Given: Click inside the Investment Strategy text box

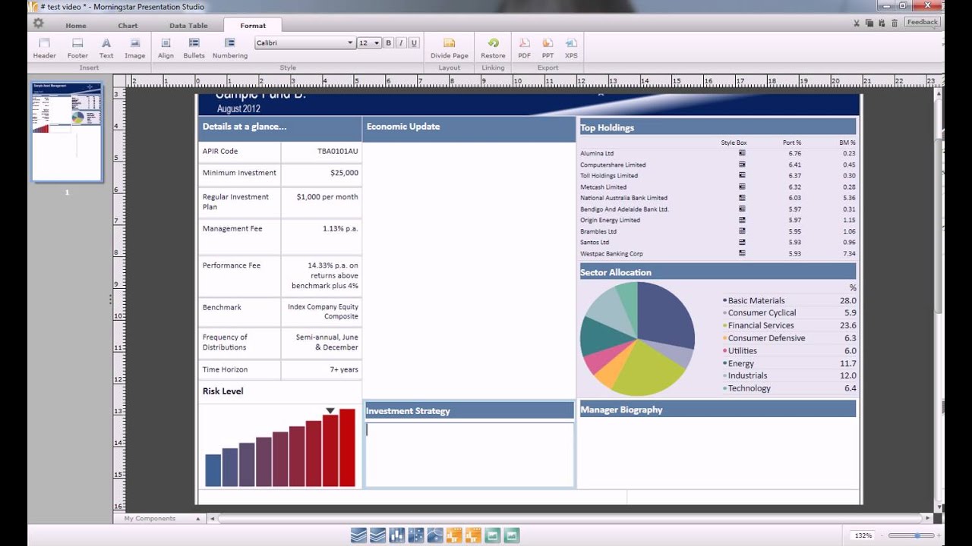Looking at the screenshot, I should click(x=469, y=454).
